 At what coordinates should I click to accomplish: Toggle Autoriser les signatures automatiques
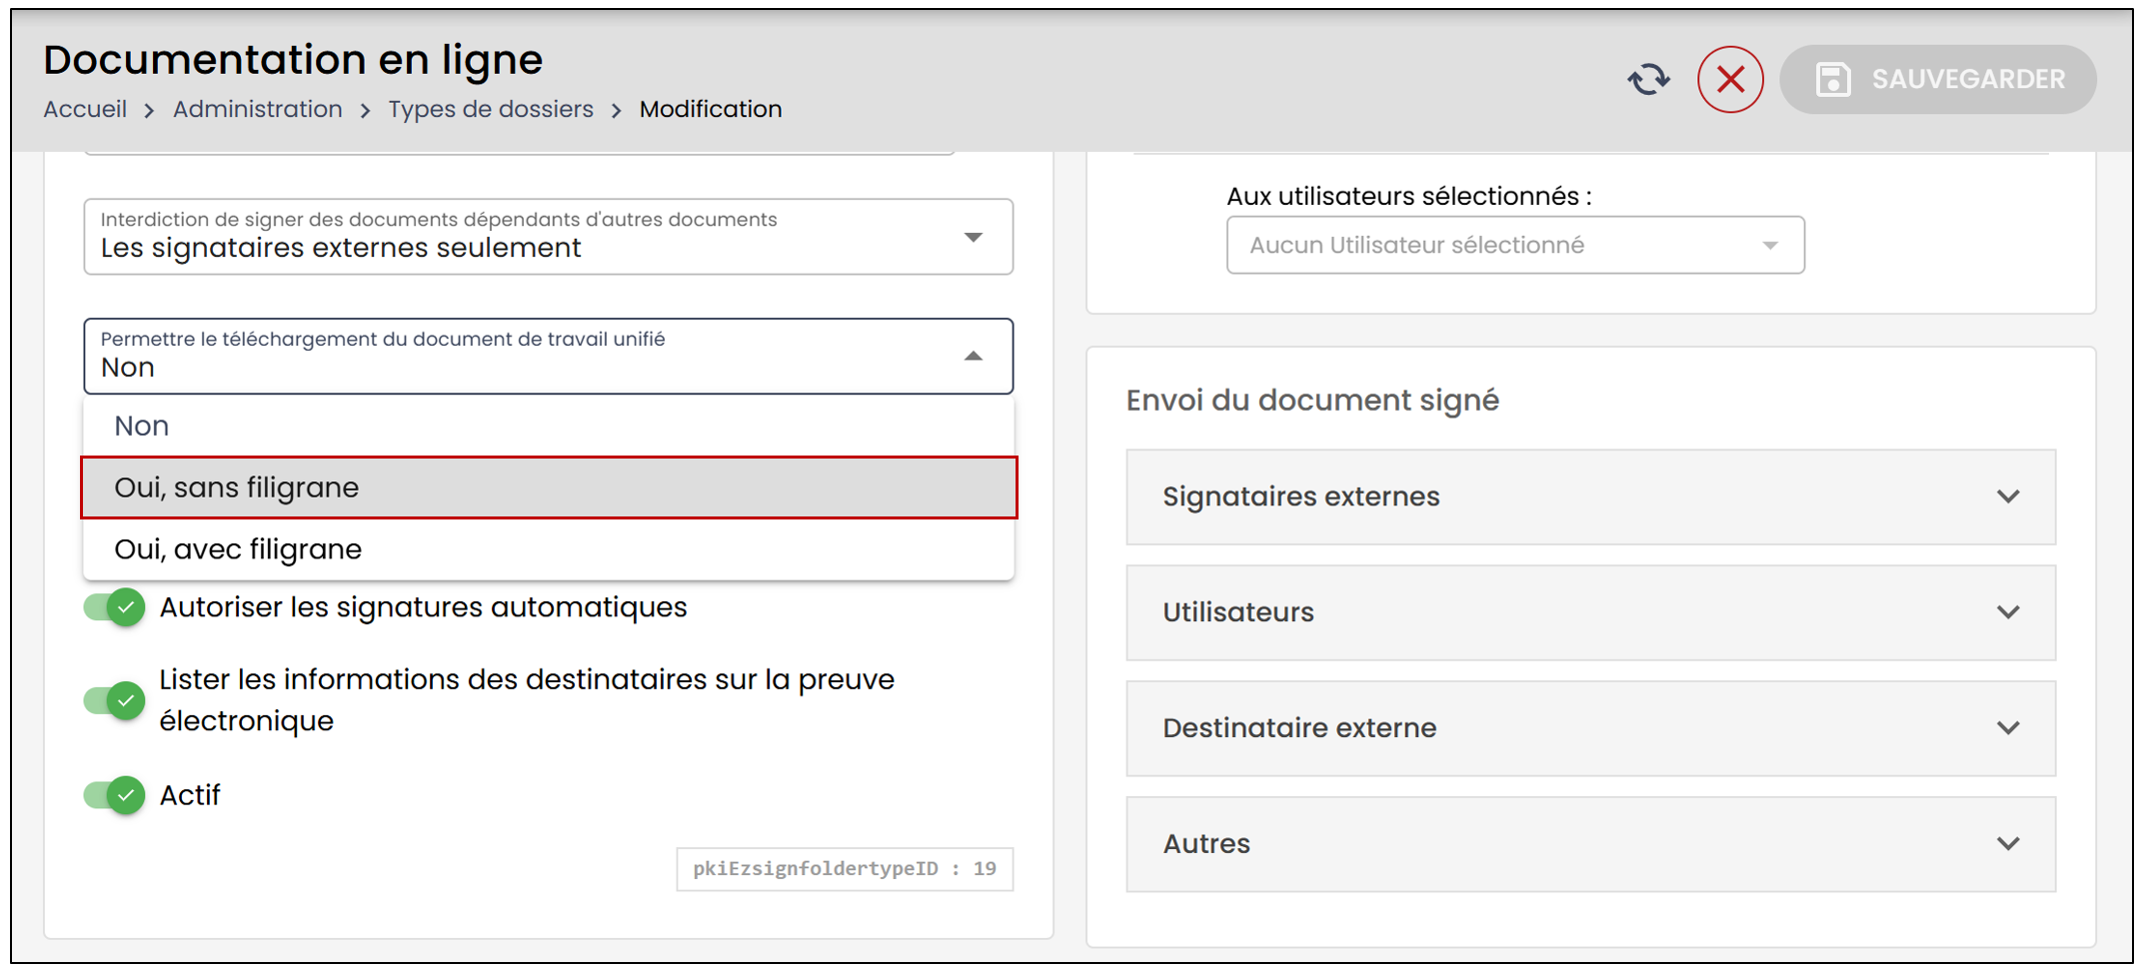click(x=115, y=607)
